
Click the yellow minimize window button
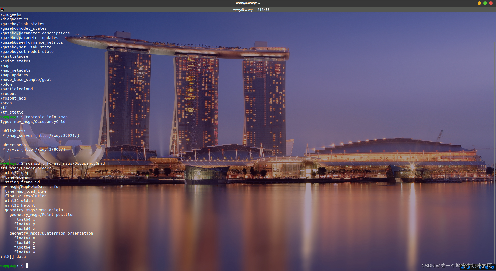[479, 3]
